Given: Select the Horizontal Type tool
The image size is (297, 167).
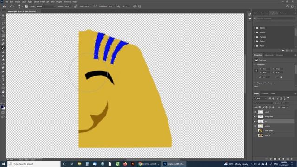Looking at the screenshot, I should tap(3, 80).
